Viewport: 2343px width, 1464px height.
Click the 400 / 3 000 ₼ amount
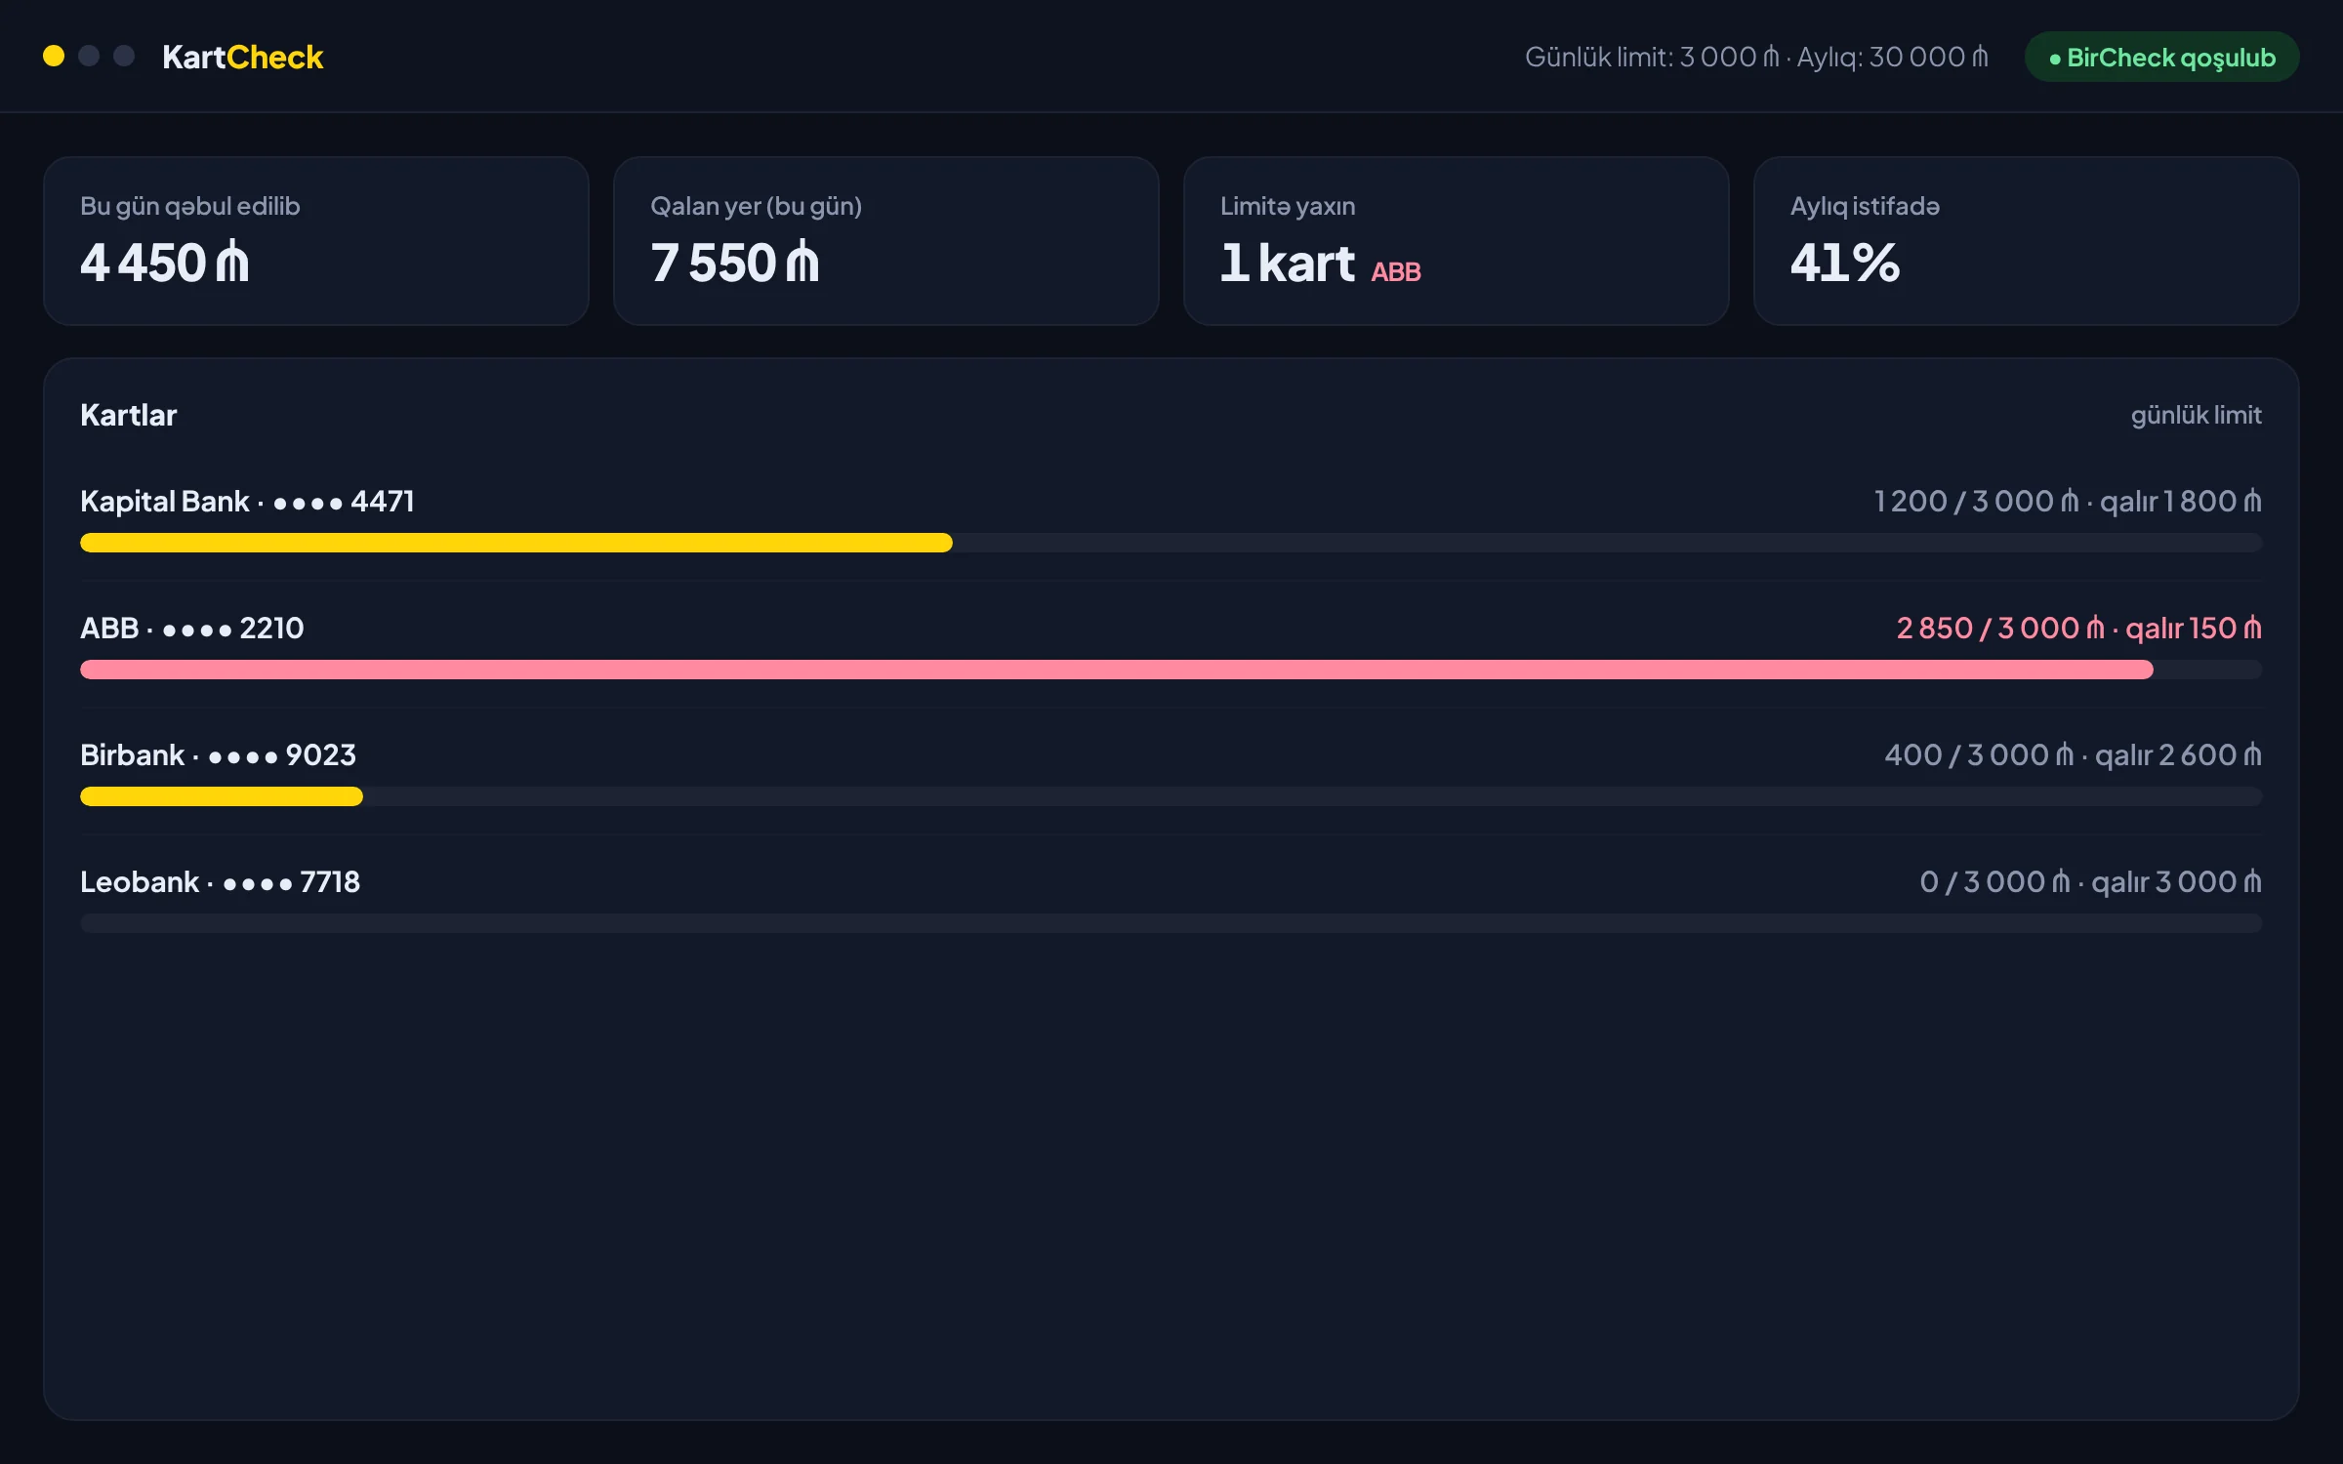pyautogui.click(x=1980, y=754)
